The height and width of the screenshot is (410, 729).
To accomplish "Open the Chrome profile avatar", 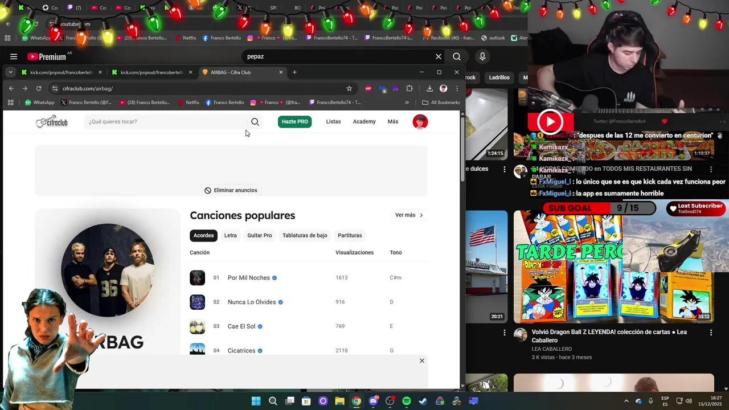I will [444, 88].
